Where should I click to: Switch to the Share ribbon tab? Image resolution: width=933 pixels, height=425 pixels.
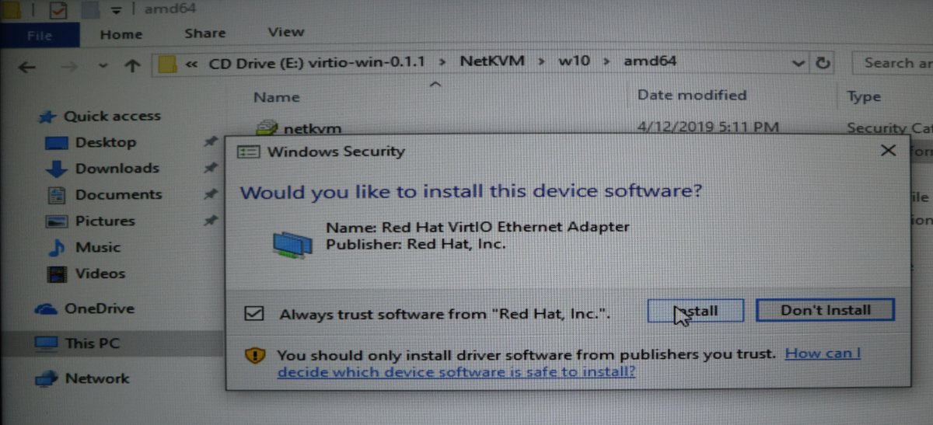(x=204, y=33)
